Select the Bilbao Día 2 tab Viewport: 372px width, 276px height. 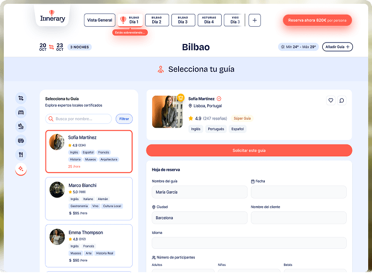click(157, 20)
